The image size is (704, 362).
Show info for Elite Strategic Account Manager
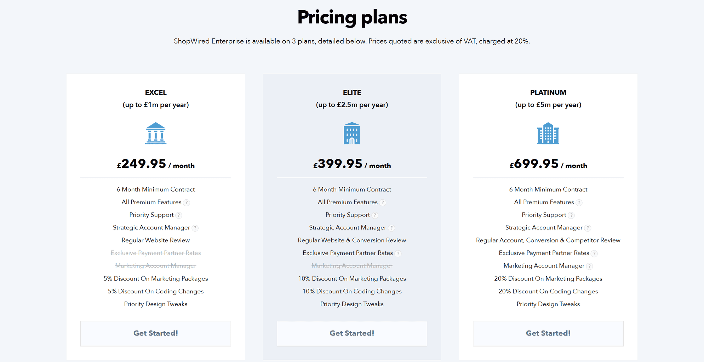(x=391, y=228)
